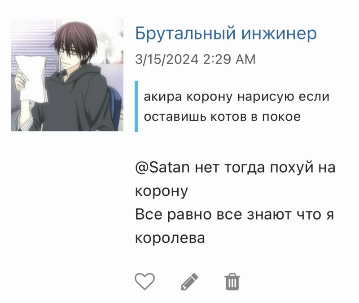Click the reply line 'Все равно все знают'

click(x=213, y=215)
